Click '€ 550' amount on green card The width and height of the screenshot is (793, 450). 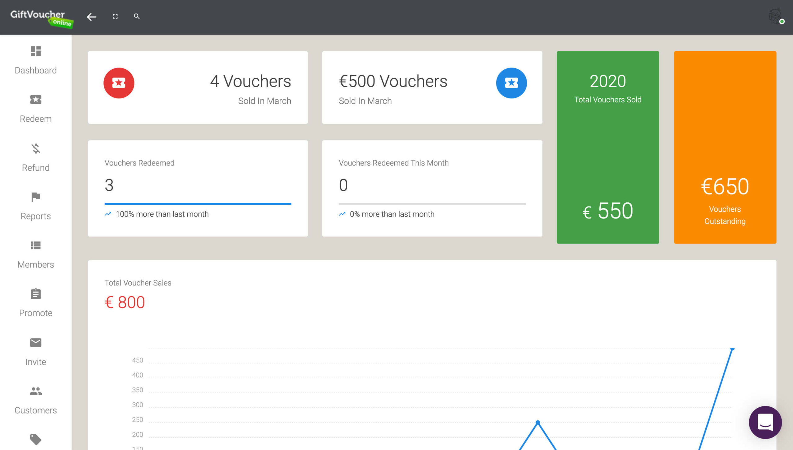click(608, 211)
